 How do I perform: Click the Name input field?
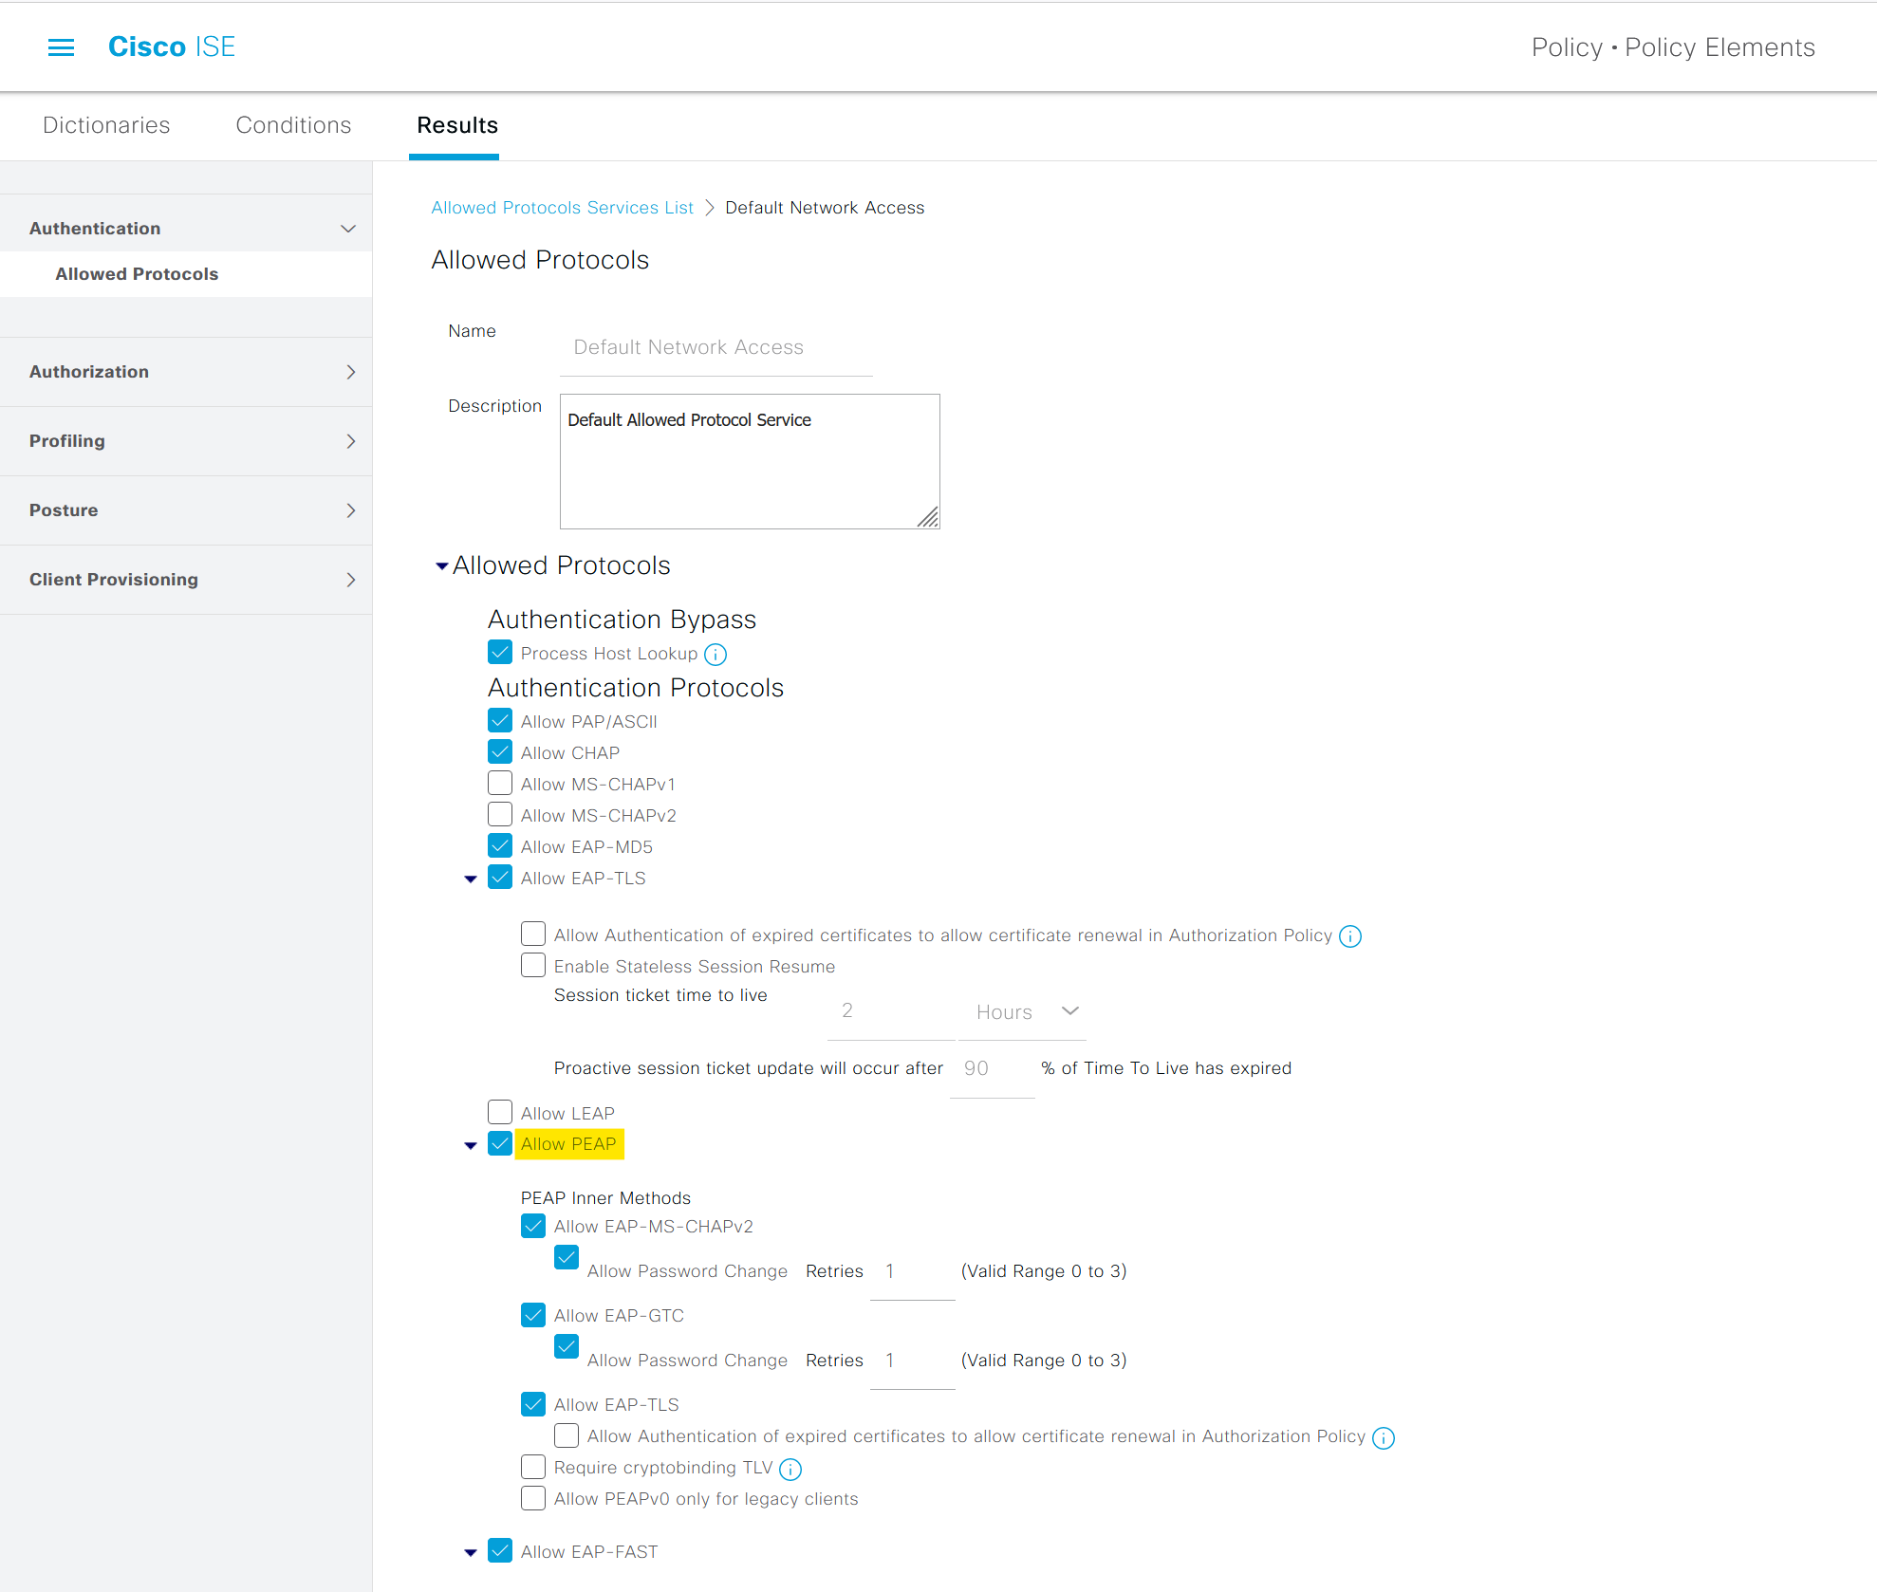click(715, 346)
